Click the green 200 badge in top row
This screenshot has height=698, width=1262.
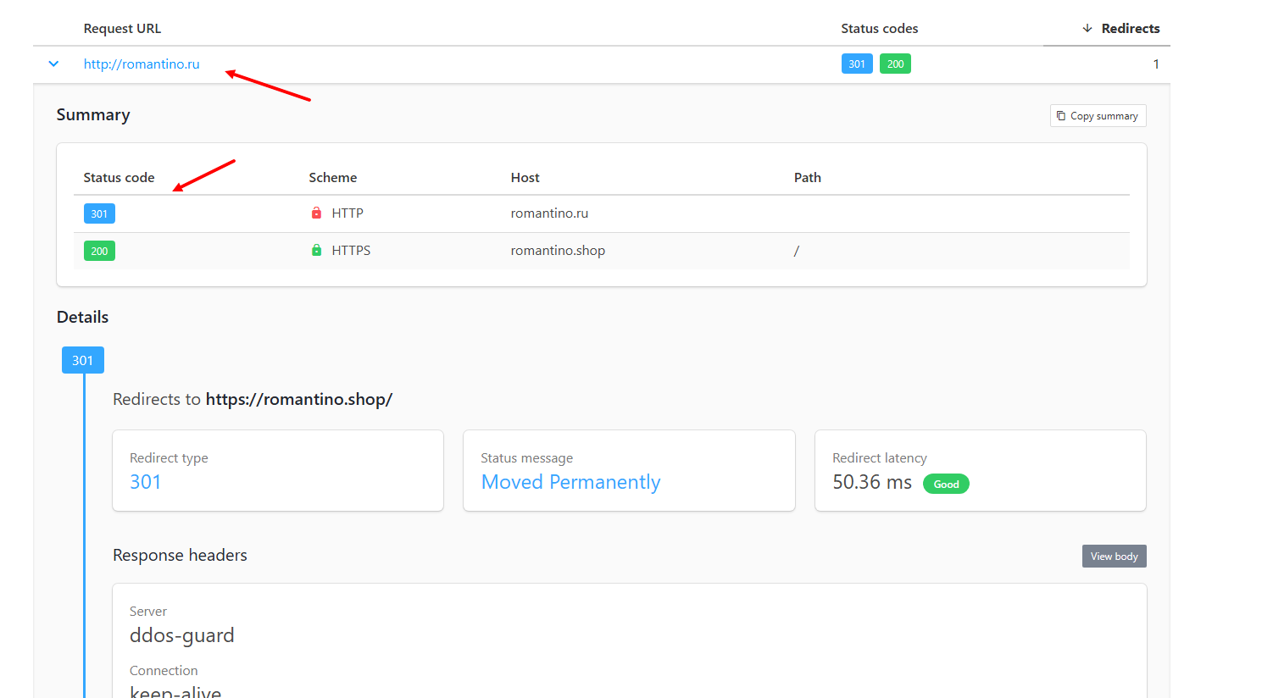(895, 64)
